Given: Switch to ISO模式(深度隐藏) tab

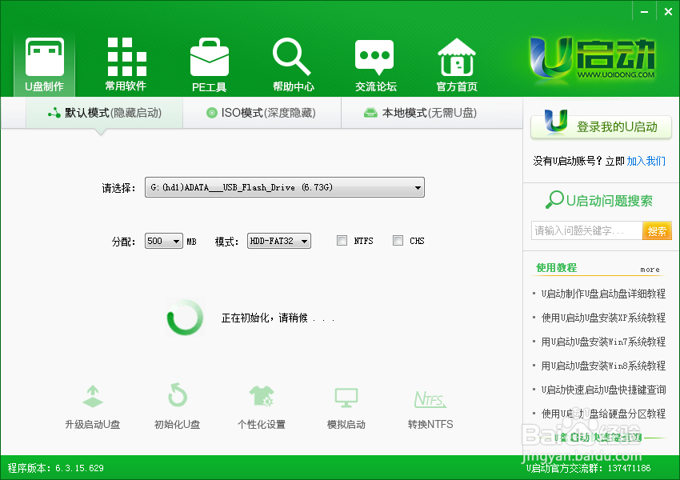Looking at the screenshot, I should (262, 113).
